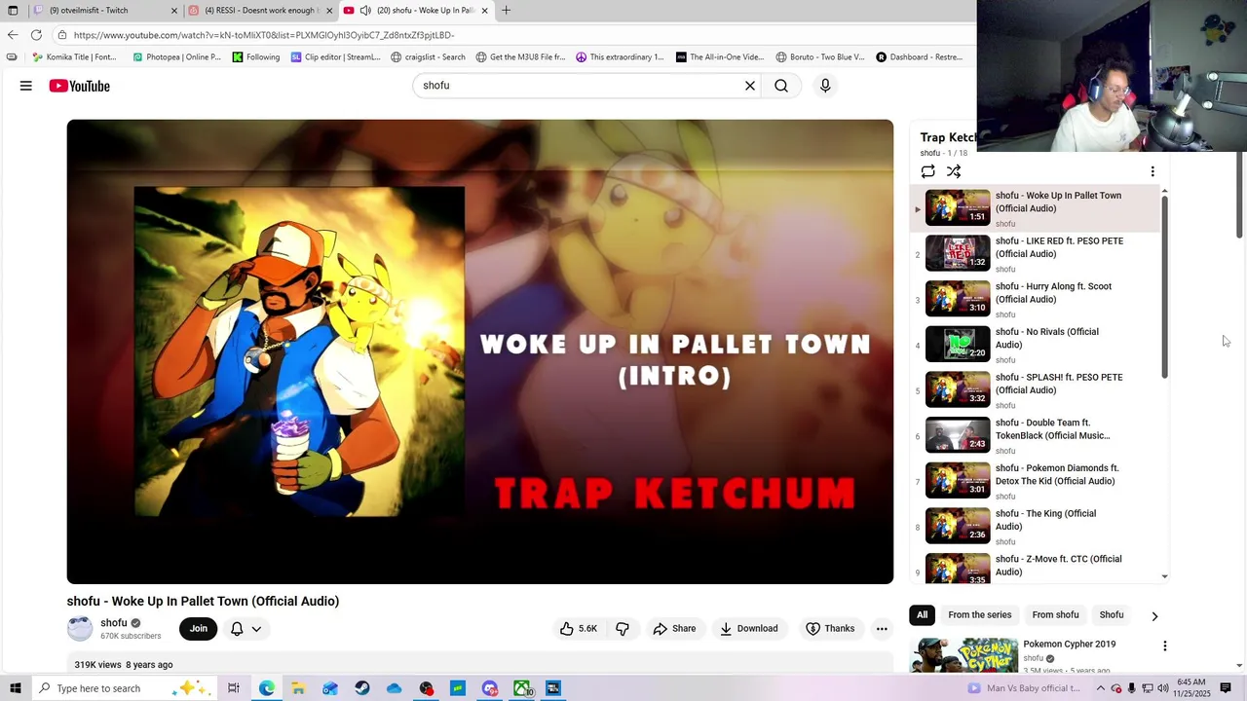This screenshot has height=701, width=1247.
Task: Focus the browser address bar URL
Action: 264,35
